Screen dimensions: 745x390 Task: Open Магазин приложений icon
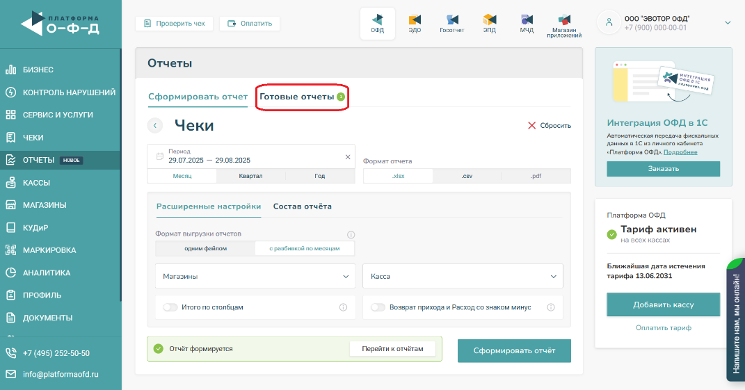pos(564,24)
